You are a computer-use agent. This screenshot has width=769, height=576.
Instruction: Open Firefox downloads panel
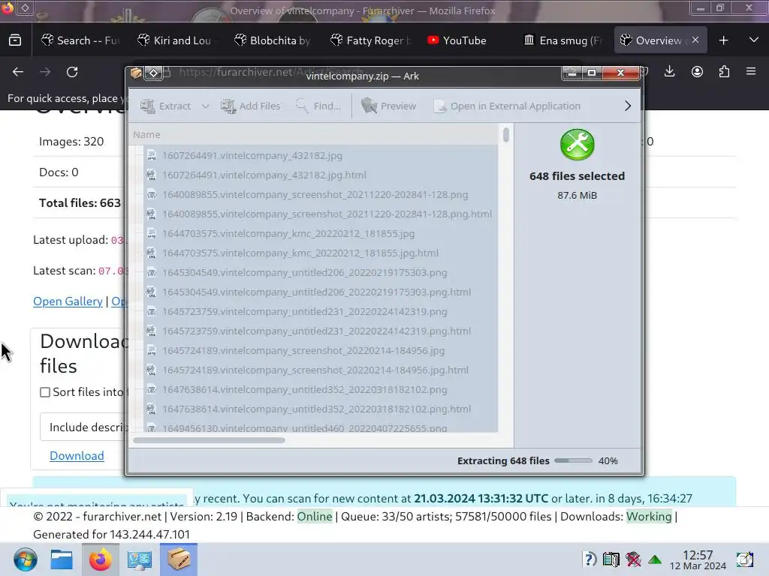pos(669,72)
